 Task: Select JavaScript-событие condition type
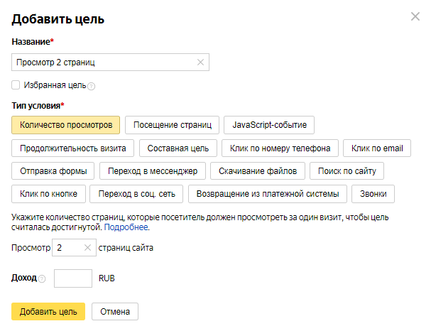coord(269,125)
